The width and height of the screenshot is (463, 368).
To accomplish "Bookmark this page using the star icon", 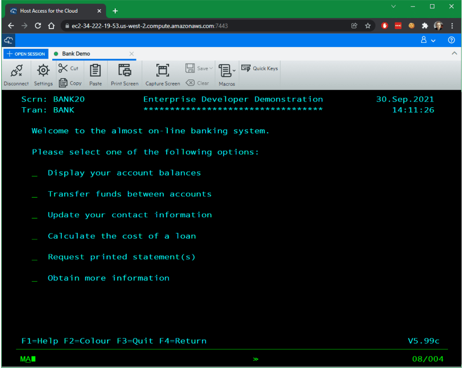I will click(x=369, y=25).
